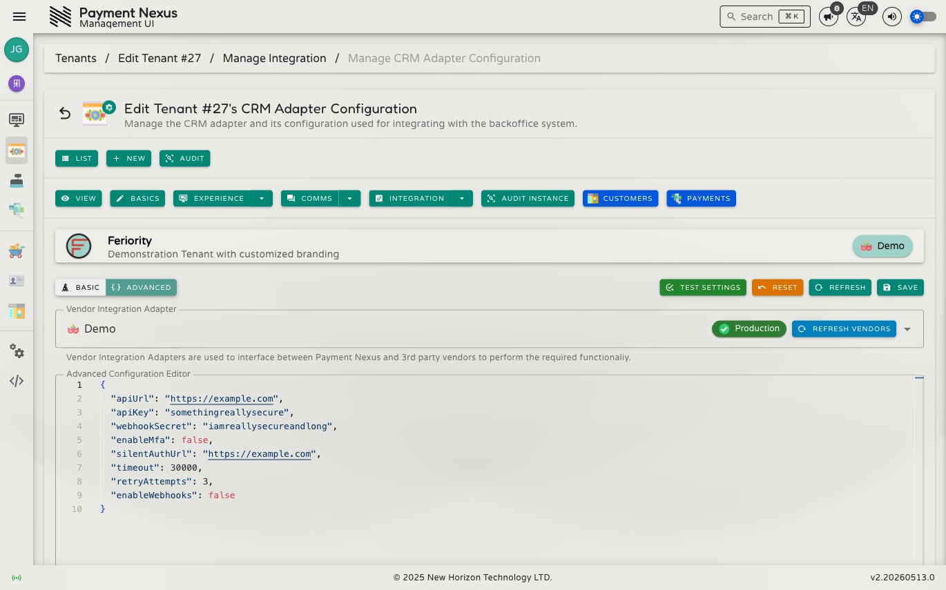Viewport: 946px width, 590px height.
Task: Click the LIST button
Action: 77,159
